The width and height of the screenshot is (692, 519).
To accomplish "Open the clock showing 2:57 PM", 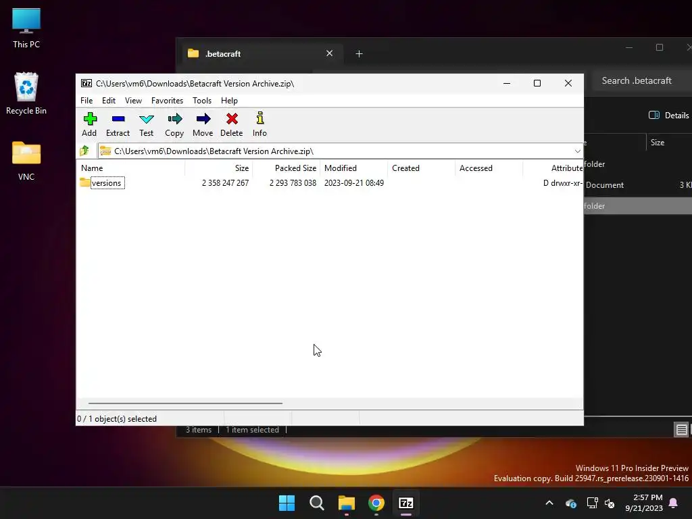I will point(644,503).
